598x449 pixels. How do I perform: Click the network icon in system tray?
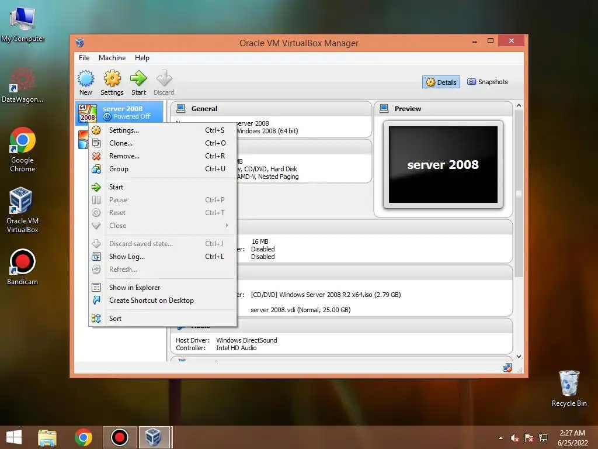[543, 438]
